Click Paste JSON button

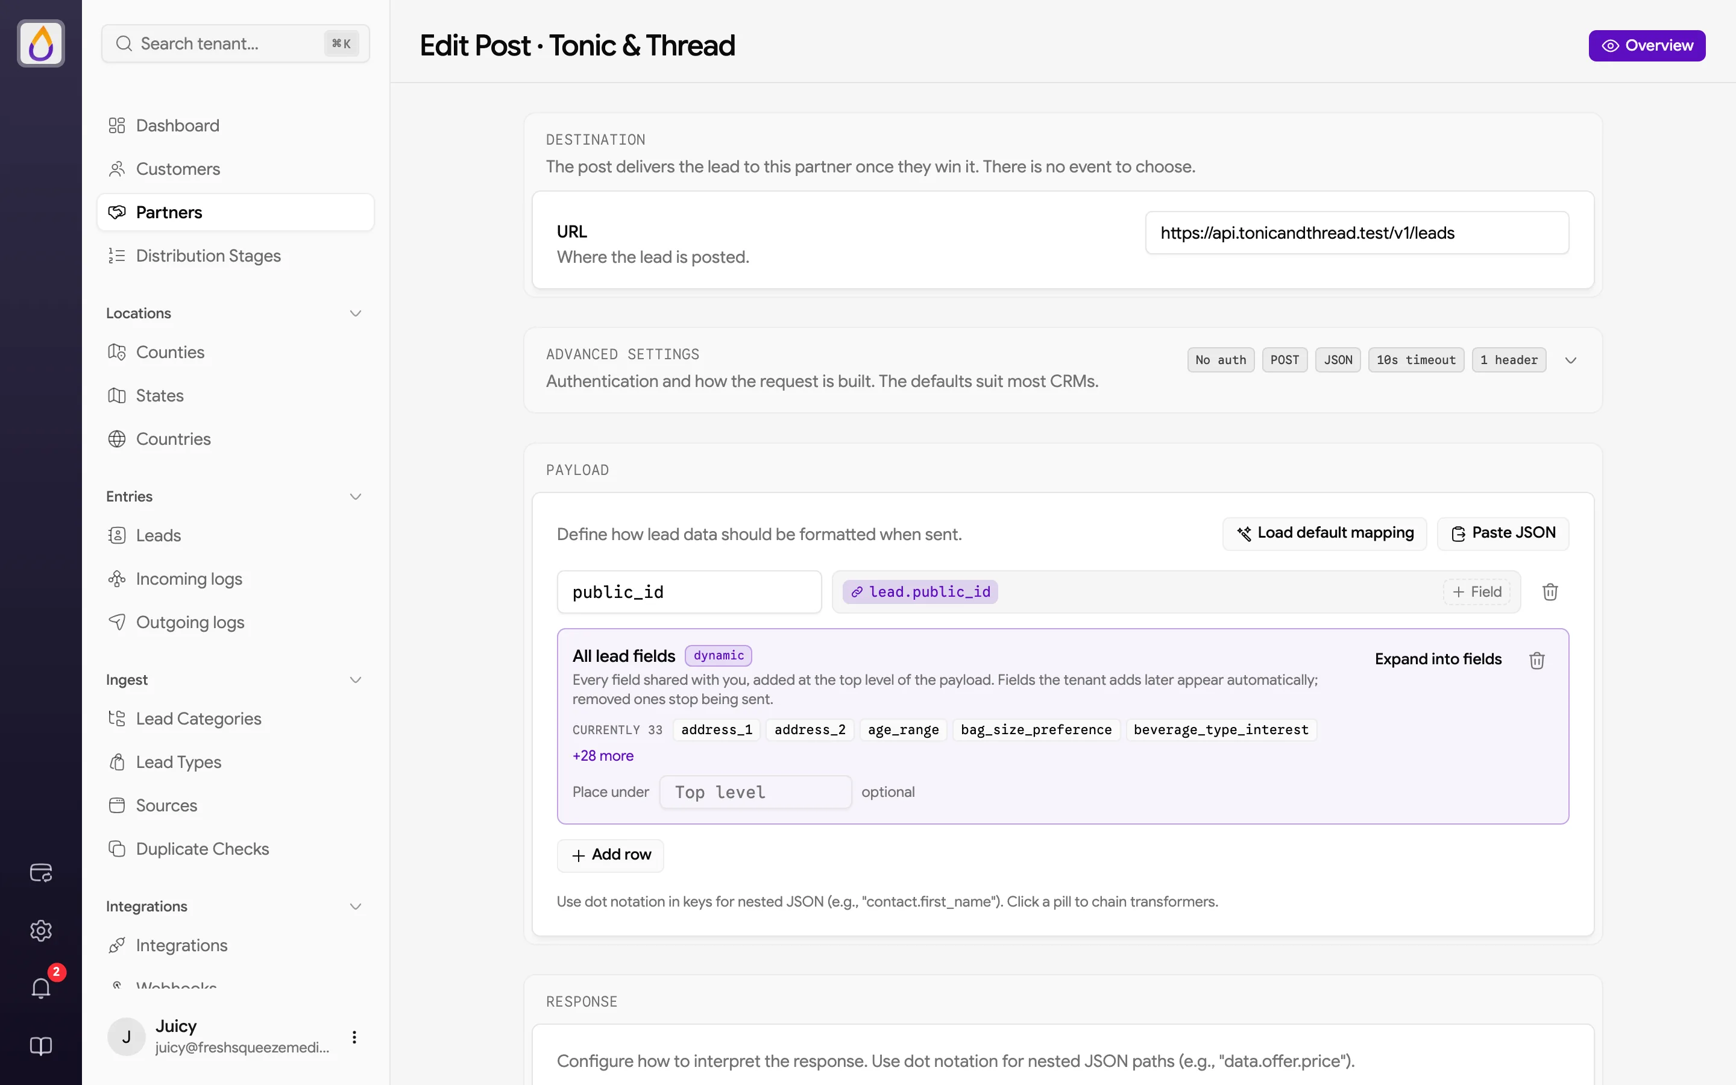(x=1503, y=533)
